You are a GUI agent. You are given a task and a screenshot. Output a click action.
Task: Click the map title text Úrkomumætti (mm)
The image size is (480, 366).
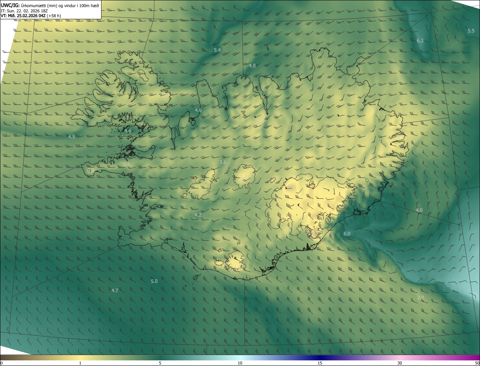pos(39,5)
